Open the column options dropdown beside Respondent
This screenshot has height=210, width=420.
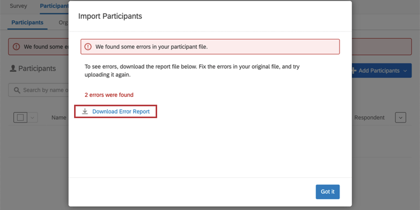tap(400, 118)
